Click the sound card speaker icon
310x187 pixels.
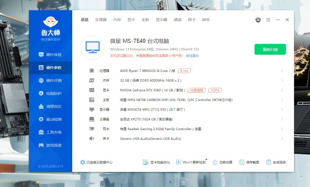click(91, 138)
